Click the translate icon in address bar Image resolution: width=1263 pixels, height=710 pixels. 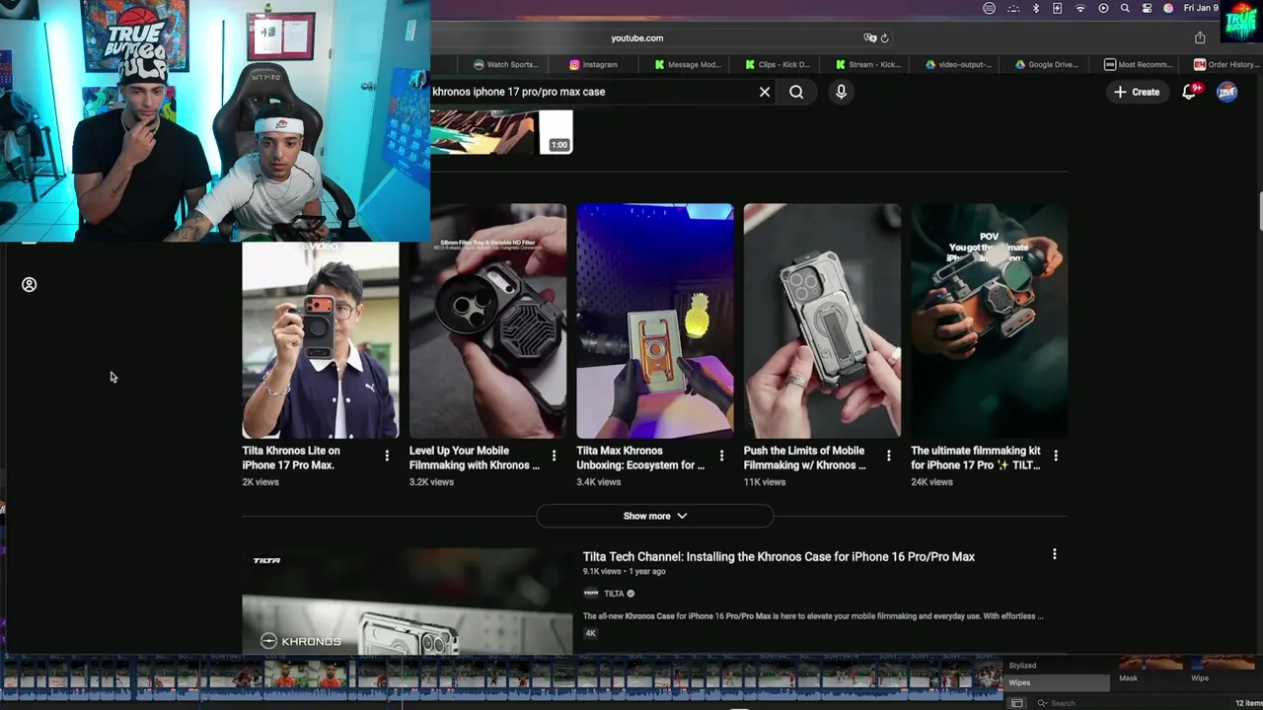pos(869,37)
